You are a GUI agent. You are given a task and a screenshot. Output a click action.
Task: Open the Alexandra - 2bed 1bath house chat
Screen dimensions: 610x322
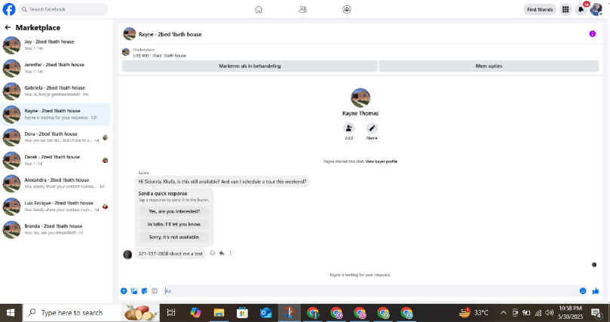point(55,183)
